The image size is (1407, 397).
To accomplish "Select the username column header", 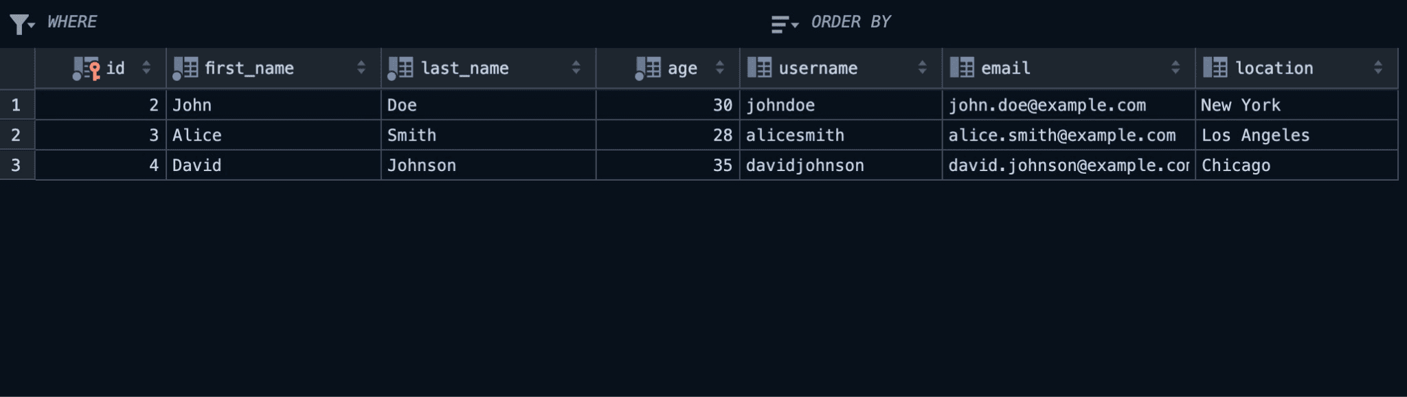I will click(818, 68).
